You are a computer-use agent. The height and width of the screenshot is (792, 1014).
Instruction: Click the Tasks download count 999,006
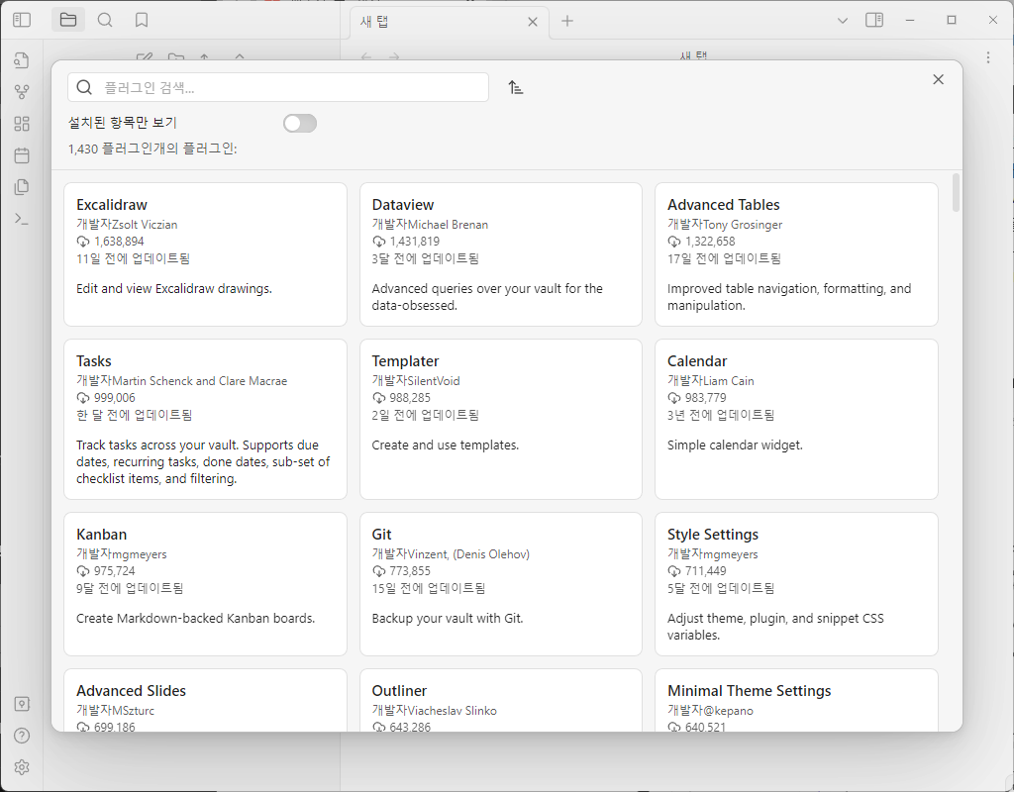point(115,398)
